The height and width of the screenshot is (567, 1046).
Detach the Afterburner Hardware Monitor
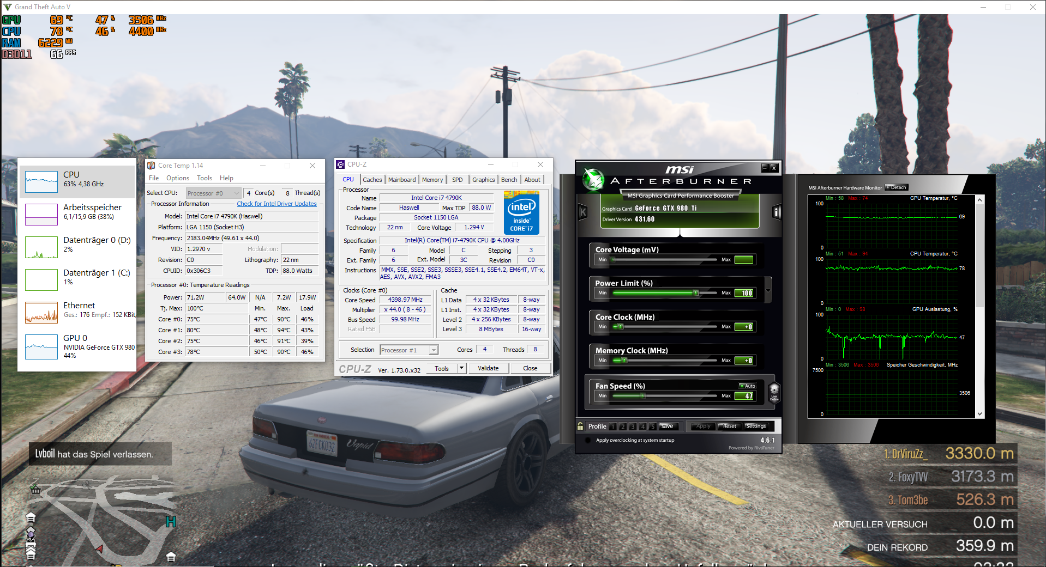click(897, 187)
